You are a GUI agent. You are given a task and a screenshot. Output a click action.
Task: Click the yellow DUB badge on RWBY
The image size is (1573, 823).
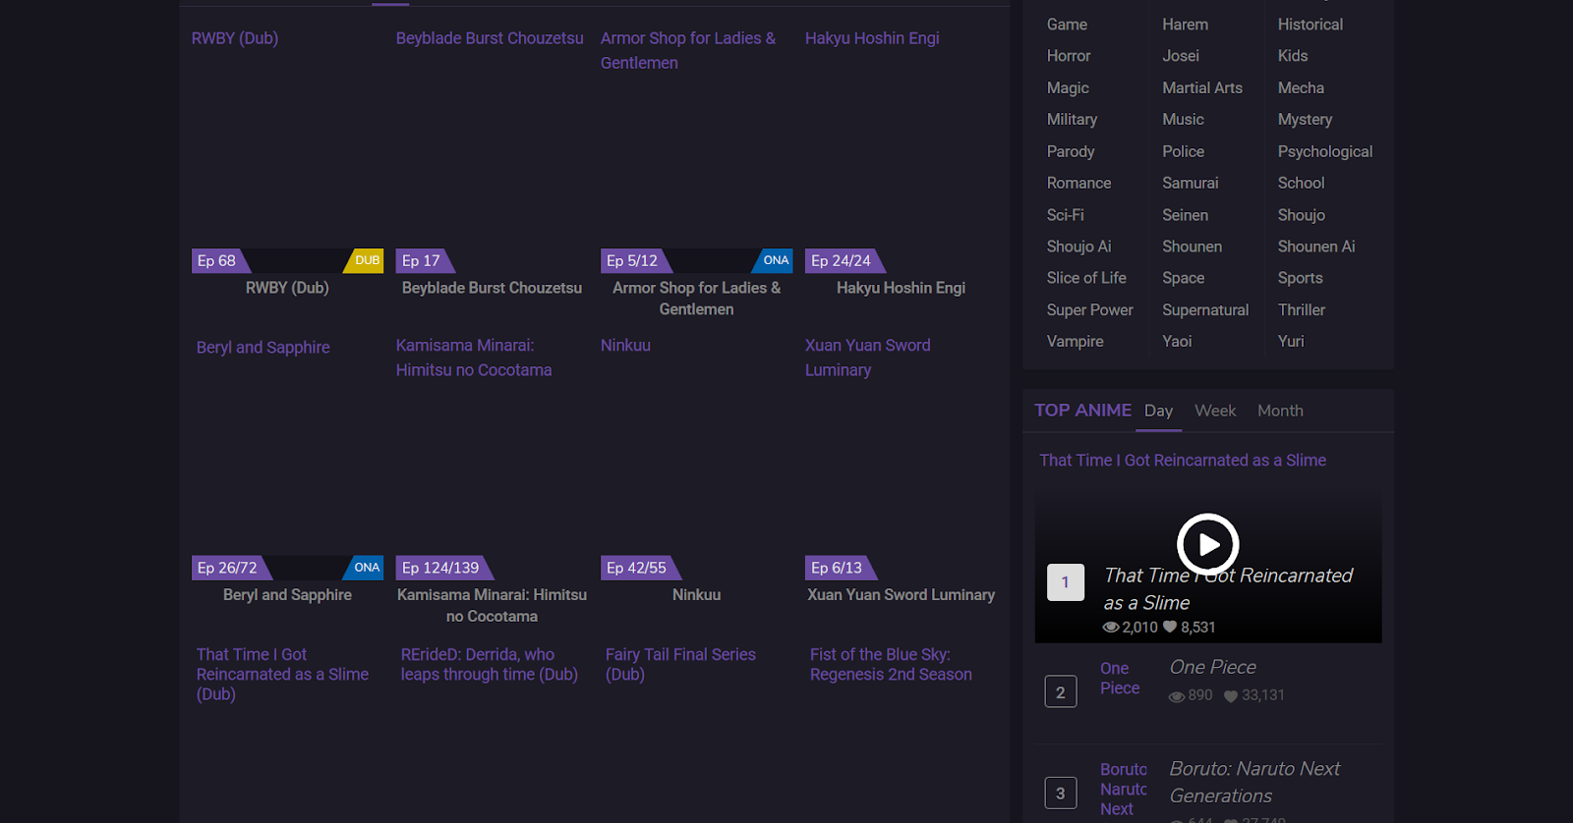pyautogui.click(x=366, y=260)
